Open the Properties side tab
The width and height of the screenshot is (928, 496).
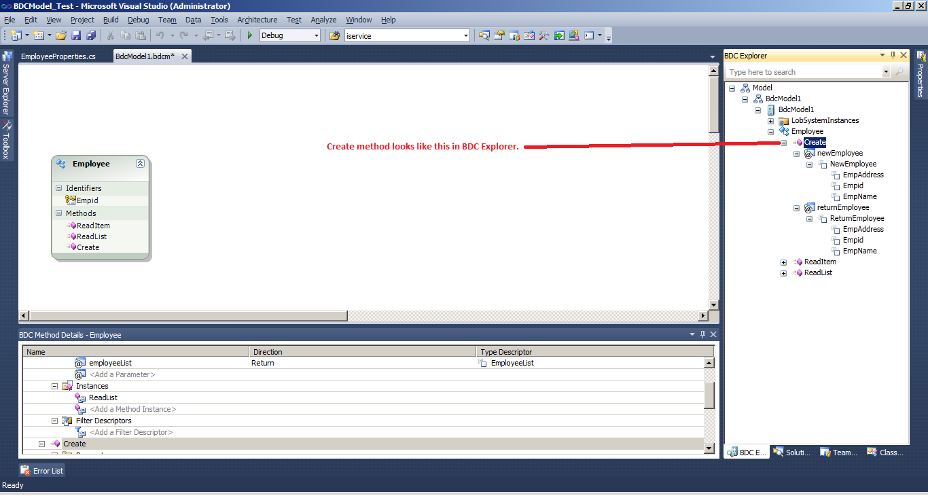(x=921, y=75)
